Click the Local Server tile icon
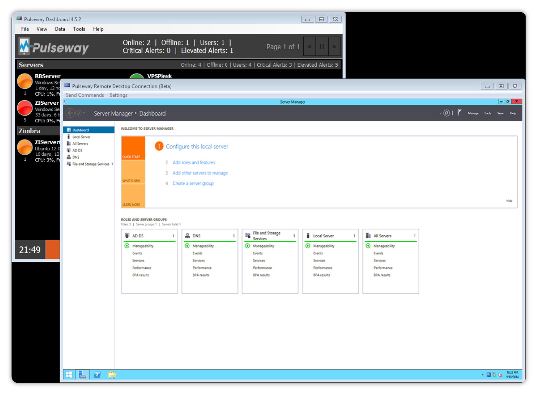Screen dimensions: 534x396 [x=308, y=236]
